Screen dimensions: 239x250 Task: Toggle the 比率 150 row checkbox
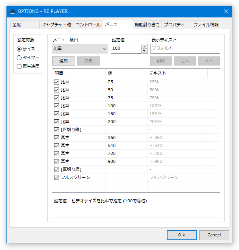point(56,114)
